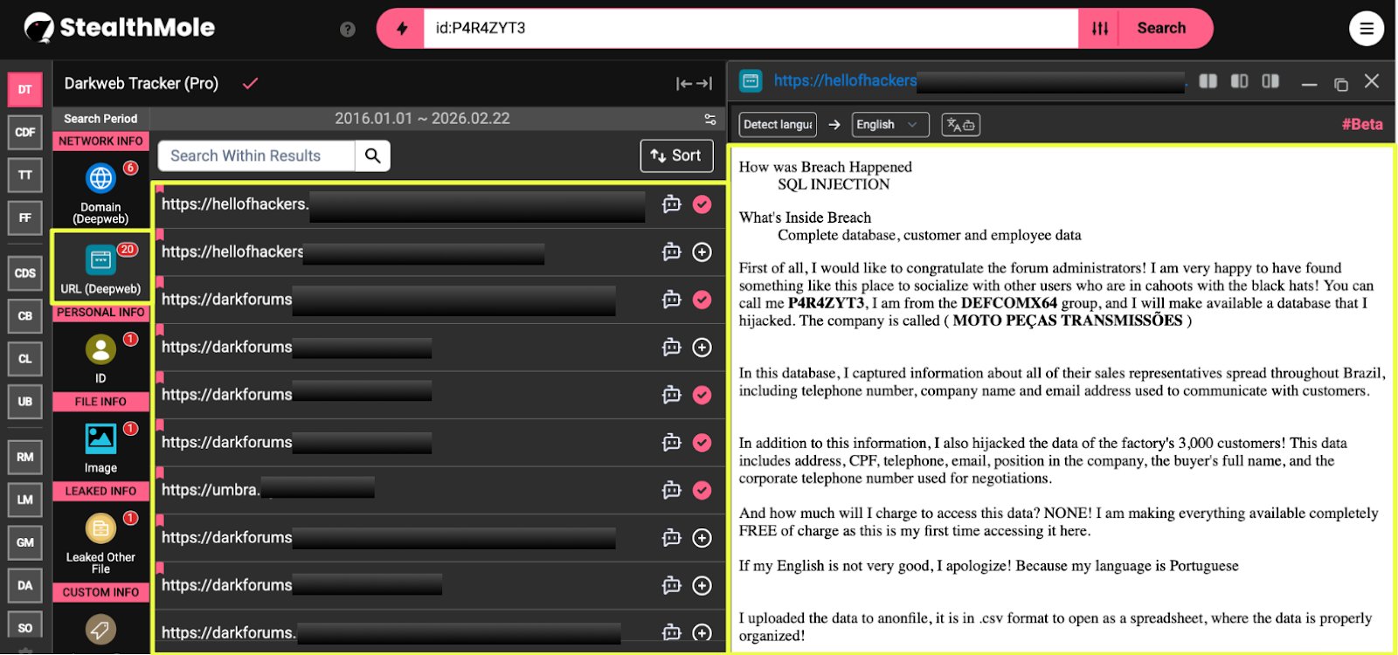1398x655 pixels.
Task: Click the translate icon beside English
Action: tap(960, 125)
